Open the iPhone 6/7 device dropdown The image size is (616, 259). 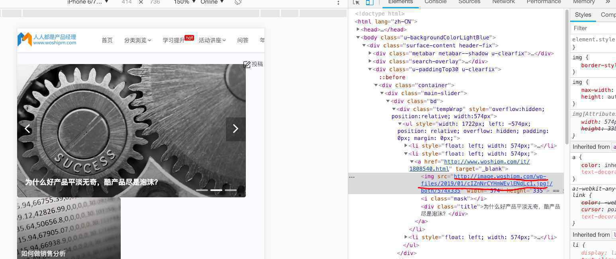[x=88, y=2]
